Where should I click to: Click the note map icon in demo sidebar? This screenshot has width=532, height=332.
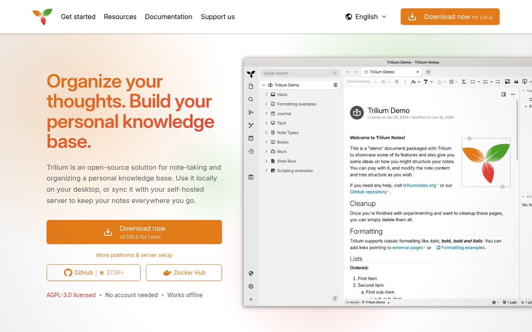[x=251, y=125]
